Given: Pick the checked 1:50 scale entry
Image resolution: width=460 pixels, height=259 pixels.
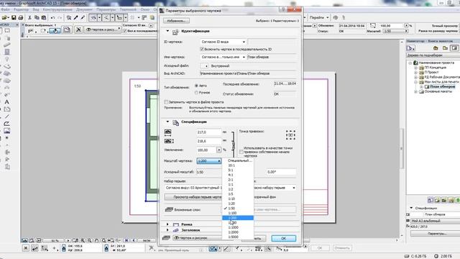Looking at the screenshot, I should tap(238, 209).
